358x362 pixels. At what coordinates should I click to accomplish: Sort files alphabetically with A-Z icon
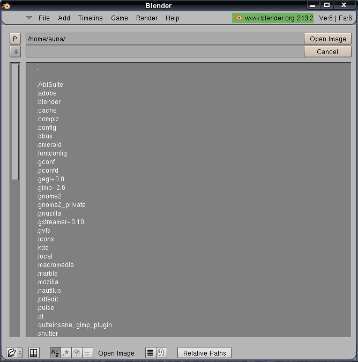pos(55,353)
